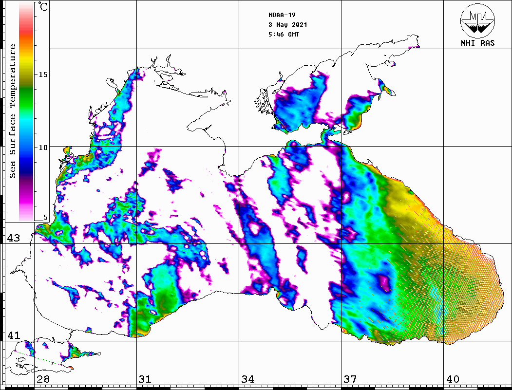512x390 pixels.
Task: Click the 'Sea Surface Temperature' vertical label
Action: [12, 111]
